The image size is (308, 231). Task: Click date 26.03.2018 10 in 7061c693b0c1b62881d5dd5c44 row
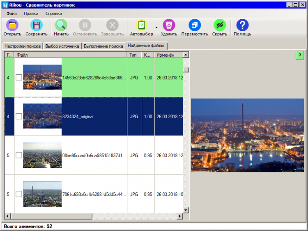[x=170, y=194]
